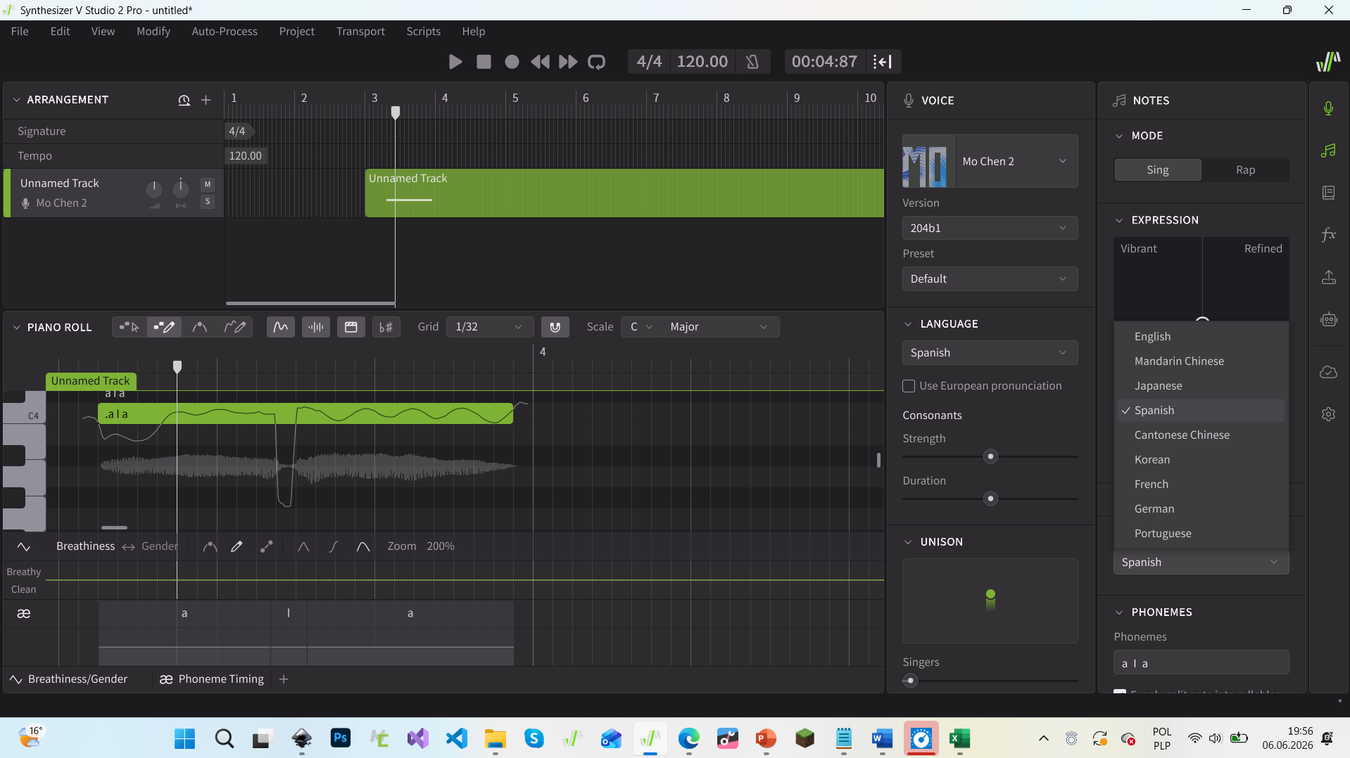Toggle the accidentals scale display icon
Viewport: 1350px width, 758px height.
click(386, 327)
